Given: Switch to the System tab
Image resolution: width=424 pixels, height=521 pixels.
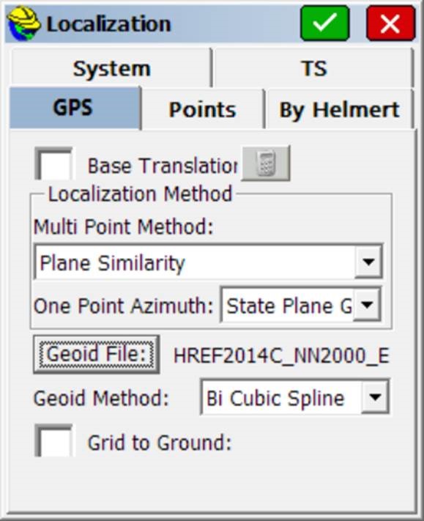Looking at the screenshot, I should [x=111, y=68].
